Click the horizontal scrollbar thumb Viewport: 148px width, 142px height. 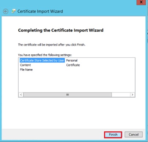point(67,95)
